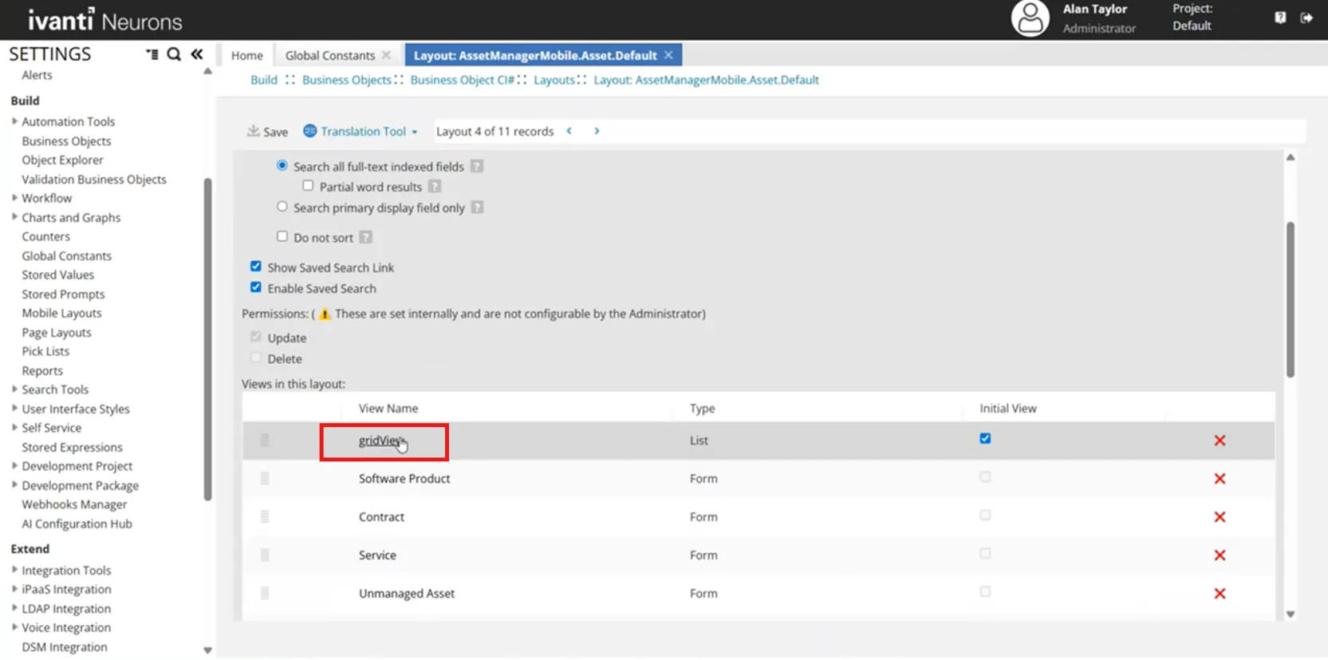Click the help icon in top bar

(x=1280, y=18)
